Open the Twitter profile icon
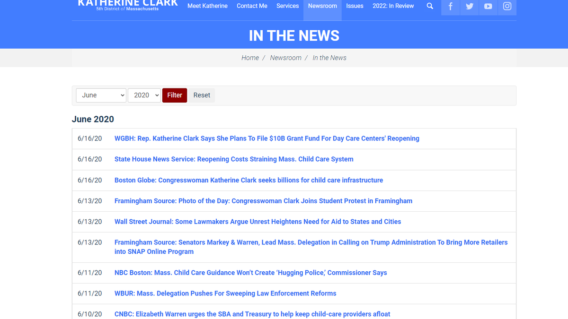568x319 pixels. coord(469,7)
